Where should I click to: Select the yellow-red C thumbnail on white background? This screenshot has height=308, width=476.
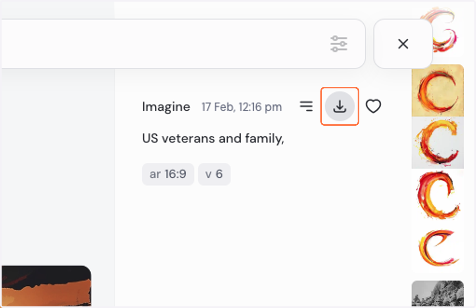tap(438, 143)
